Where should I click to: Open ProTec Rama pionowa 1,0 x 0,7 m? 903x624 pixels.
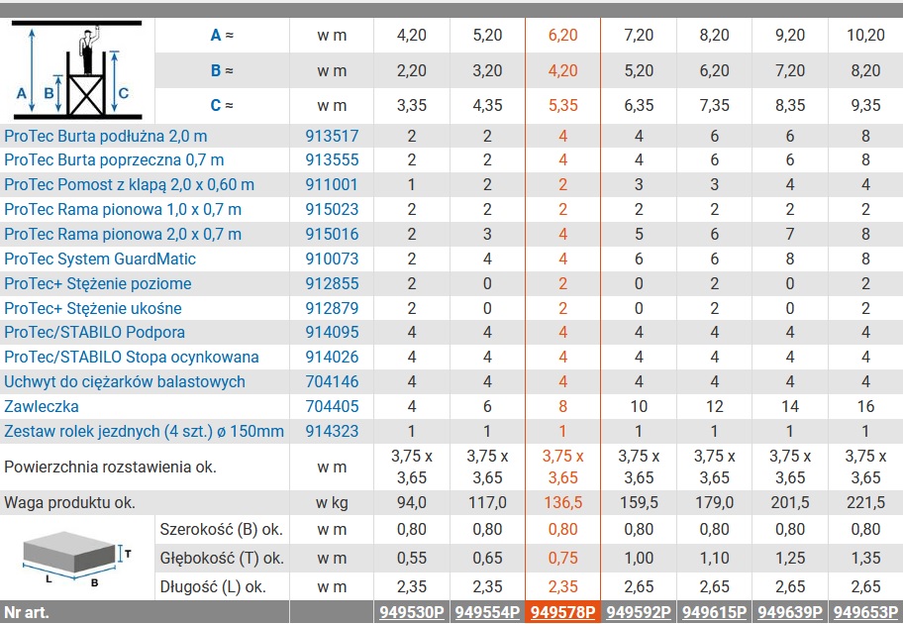[123, 209]
